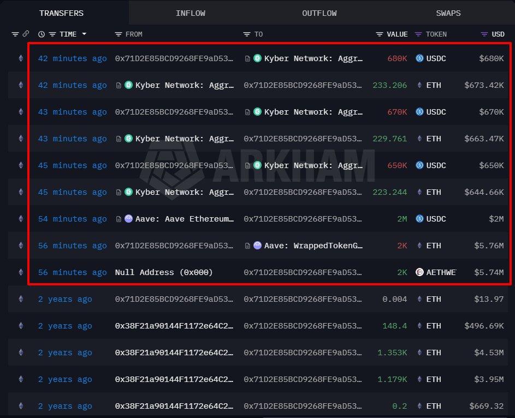Click the TOKEN column filter icon
The width and height of the screenshot is (515, 418).
(418, 34)
